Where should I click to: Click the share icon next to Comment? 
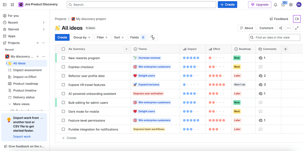[281, 28]
